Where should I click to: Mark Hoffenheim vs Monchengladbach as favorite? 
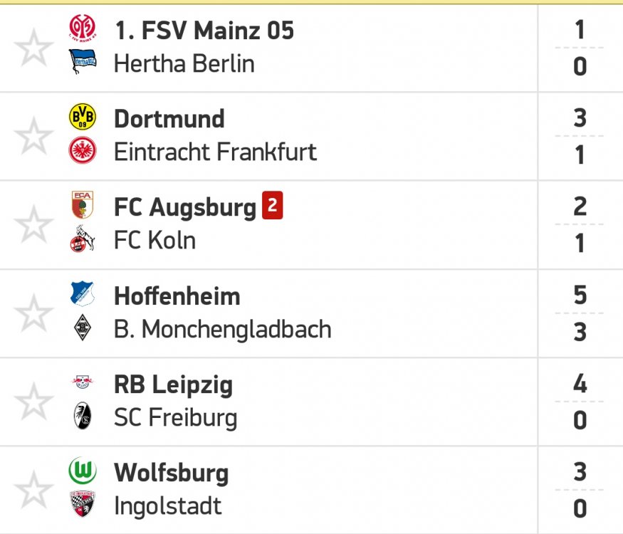(33, 313)
